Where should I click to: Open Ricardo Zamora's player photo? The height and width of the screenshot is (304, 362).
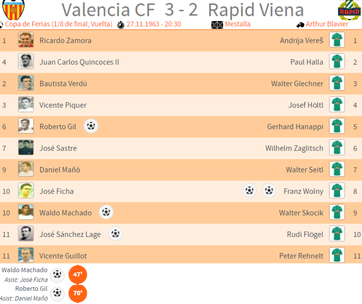click(26, 40)
